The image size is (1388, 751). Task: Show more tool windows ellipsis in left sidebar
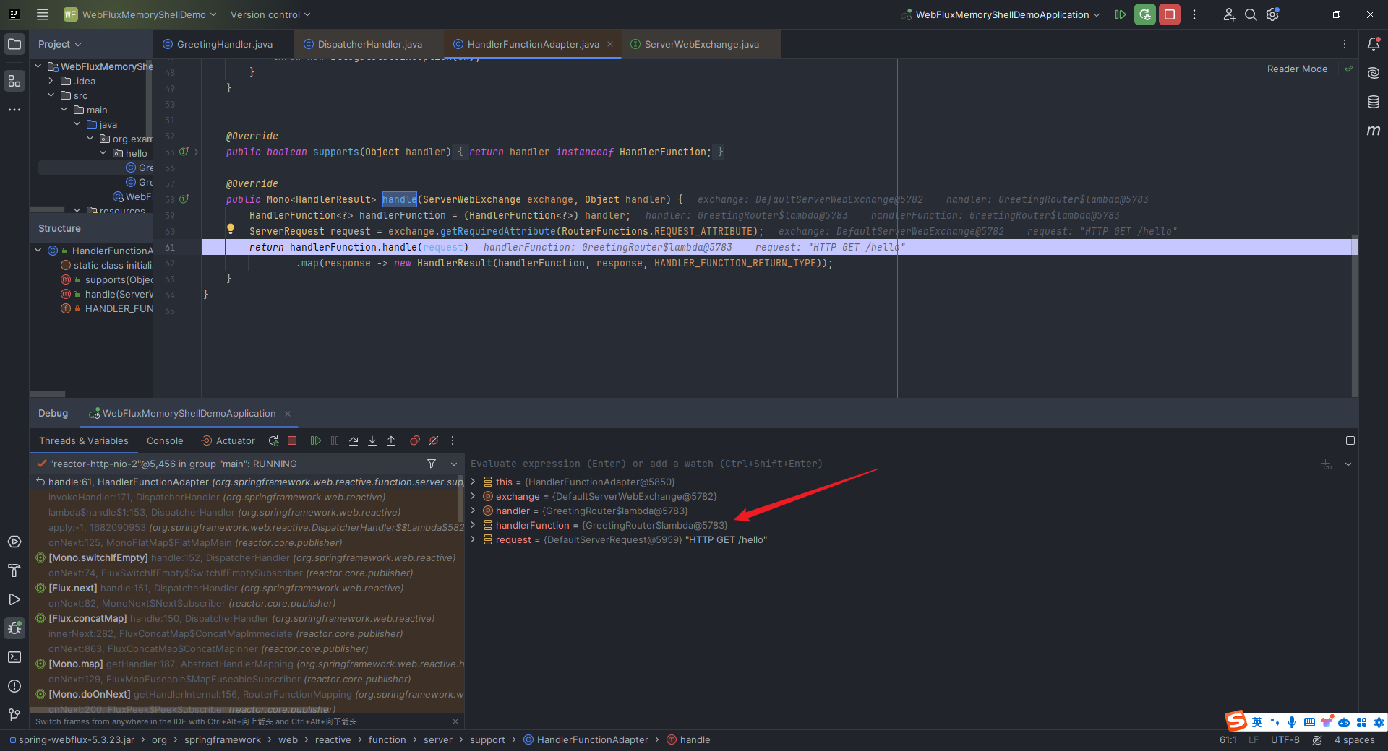14,110
